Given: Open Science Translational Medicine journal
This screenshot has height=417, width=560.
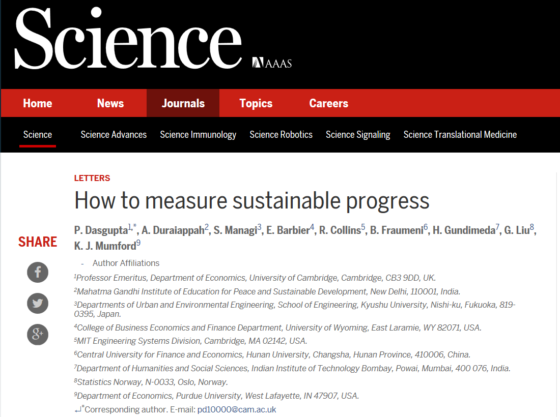Looking at the screenshot, I should [460, 135].
